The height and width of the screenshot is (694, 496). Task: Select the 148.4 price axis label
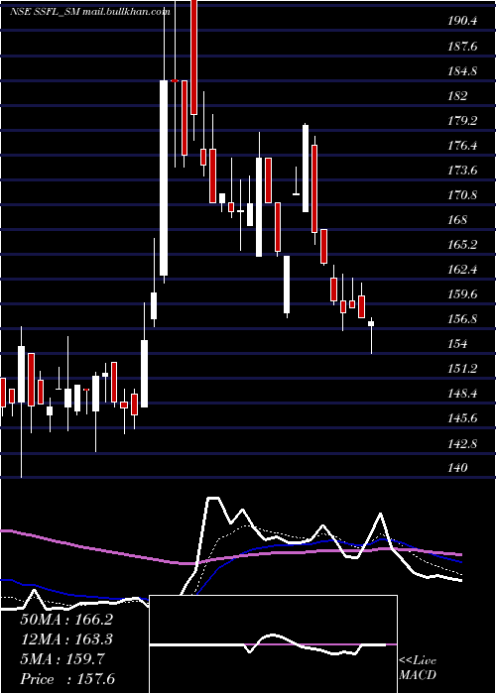462,393
